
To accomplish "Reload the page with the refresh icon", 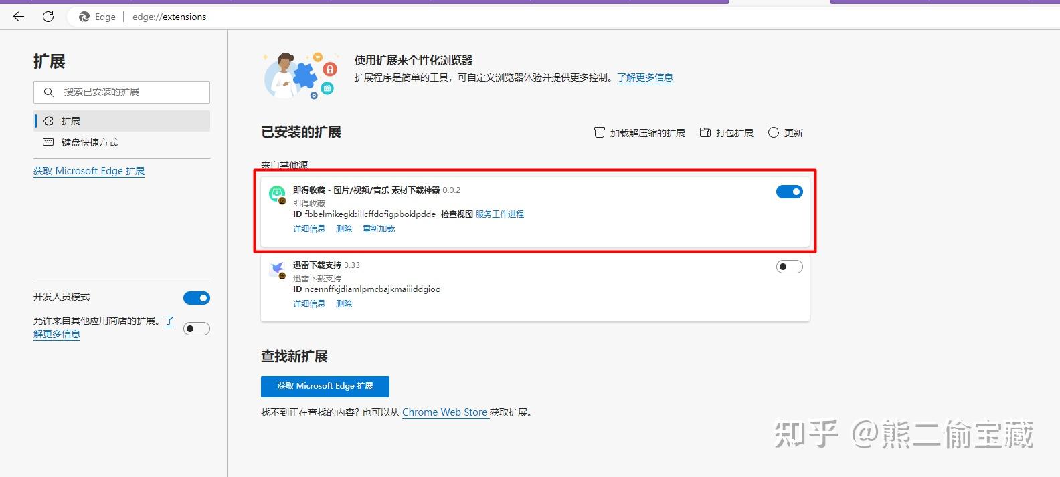I will [48, 17].
